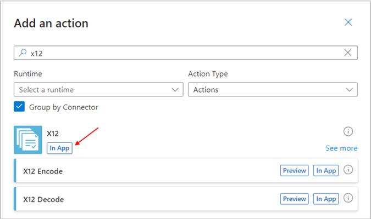Uncheck Group by Connector checkbox
Viewport: 371px width, 219px height.
click(x=19, y=107)
